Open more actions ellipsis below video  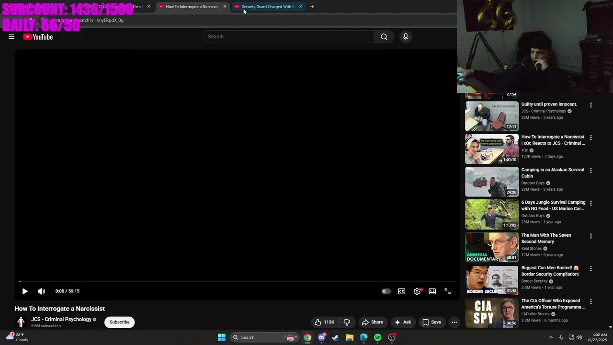454,322
